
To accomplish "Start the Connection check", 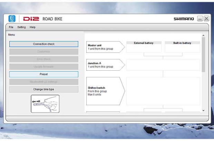I will 44,44.
